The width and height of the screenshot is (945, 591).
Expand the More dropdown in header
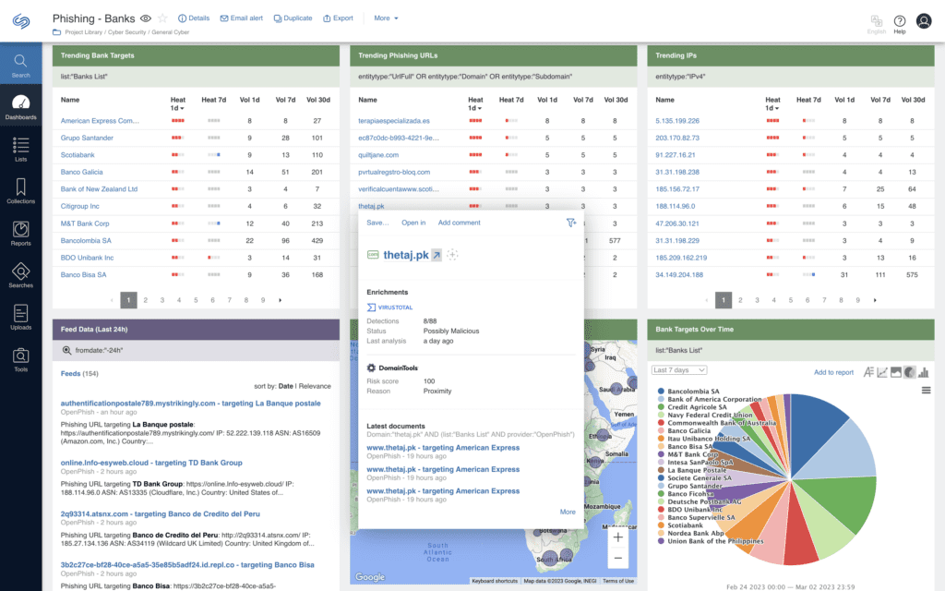(386, 18)
